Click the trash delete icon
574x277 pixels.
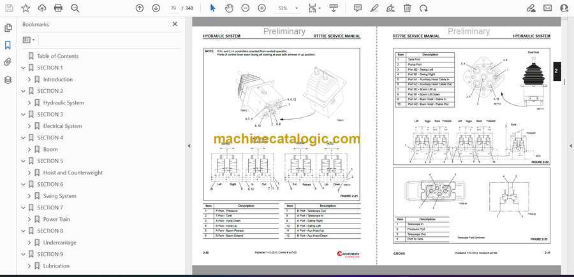click(408, 8)
